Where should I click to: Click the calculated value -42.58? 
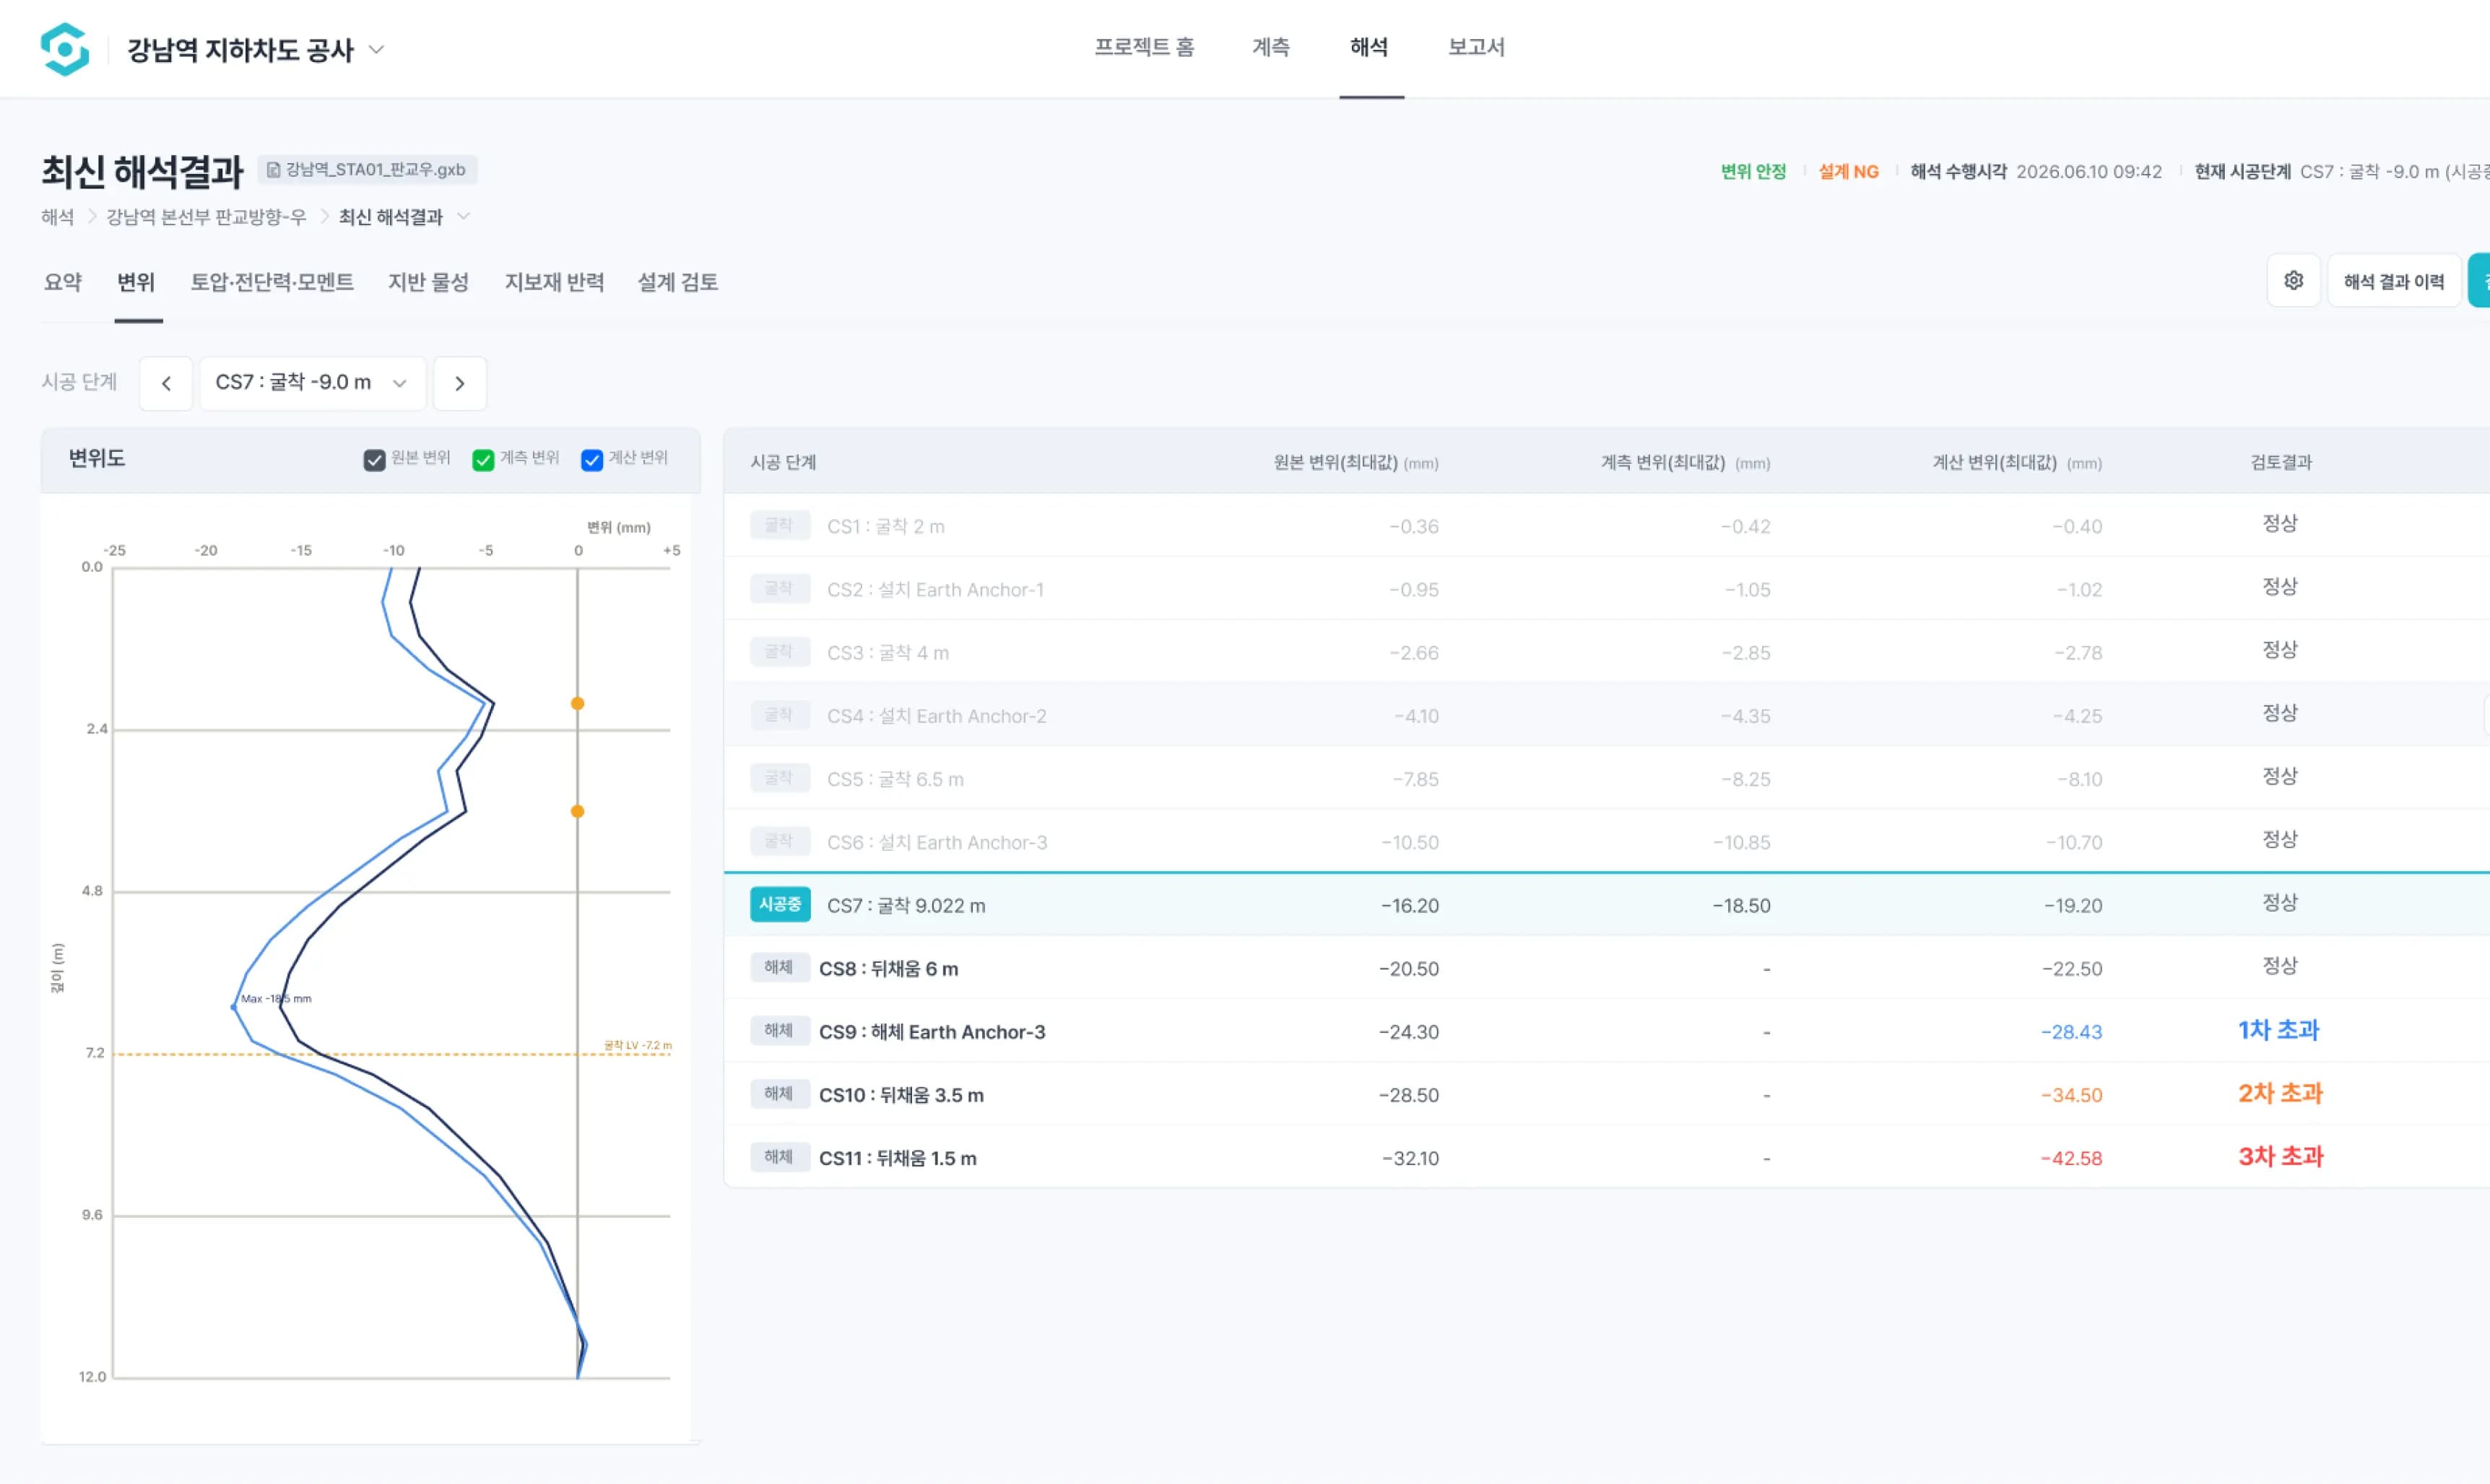(2071, 1158)
